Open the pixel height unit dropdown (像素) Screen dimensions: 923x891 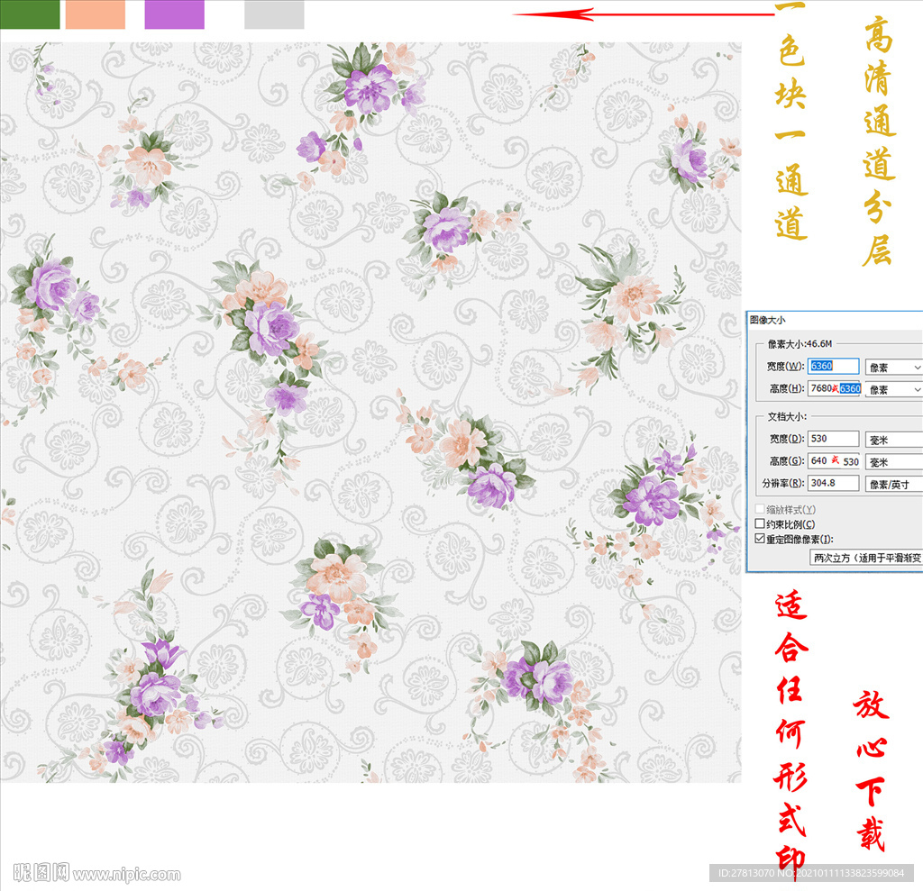click(x=893, y=389)
